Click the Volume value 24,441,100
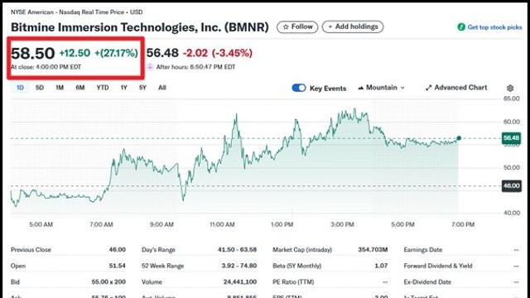530x298 pixels. coord(240,281)
